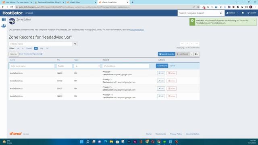
Task: Click the IPv4 address field
Action: [x=126, y=66]
